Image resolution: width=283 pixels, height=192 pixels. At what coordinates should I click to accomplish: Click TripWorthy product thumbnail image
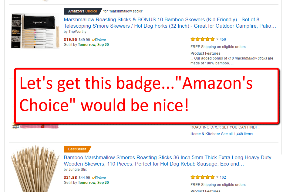pos(35,31)
